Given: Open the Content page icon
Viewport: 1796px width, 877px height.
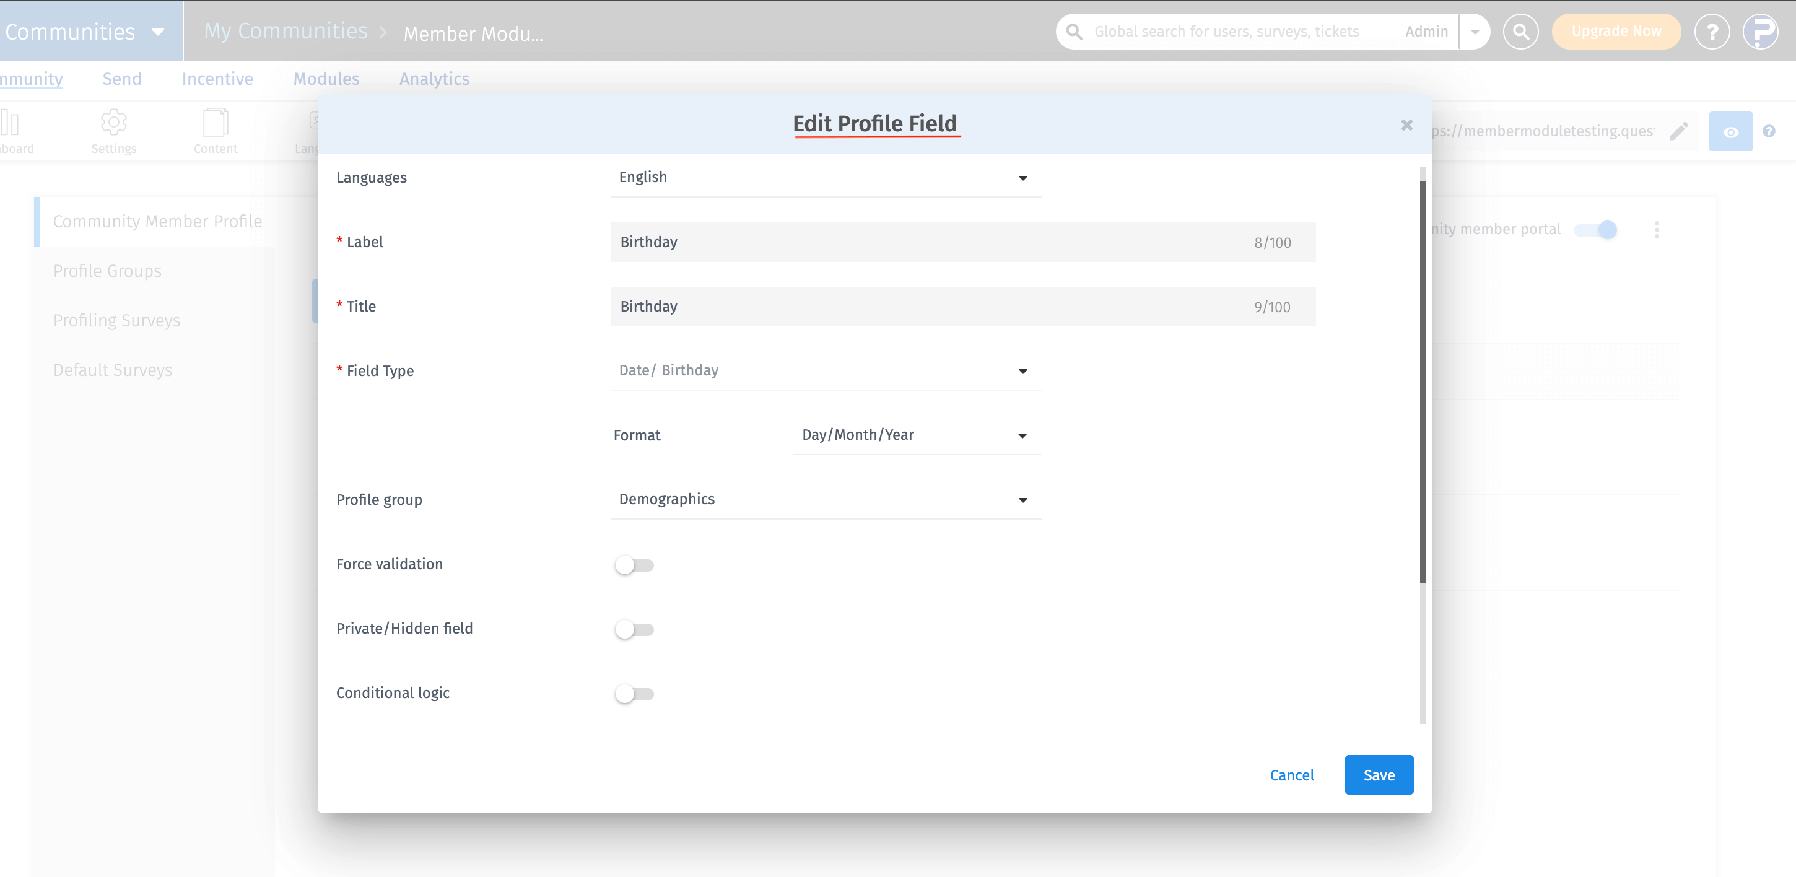Looking at the screenshot, I should click(216, 123).
